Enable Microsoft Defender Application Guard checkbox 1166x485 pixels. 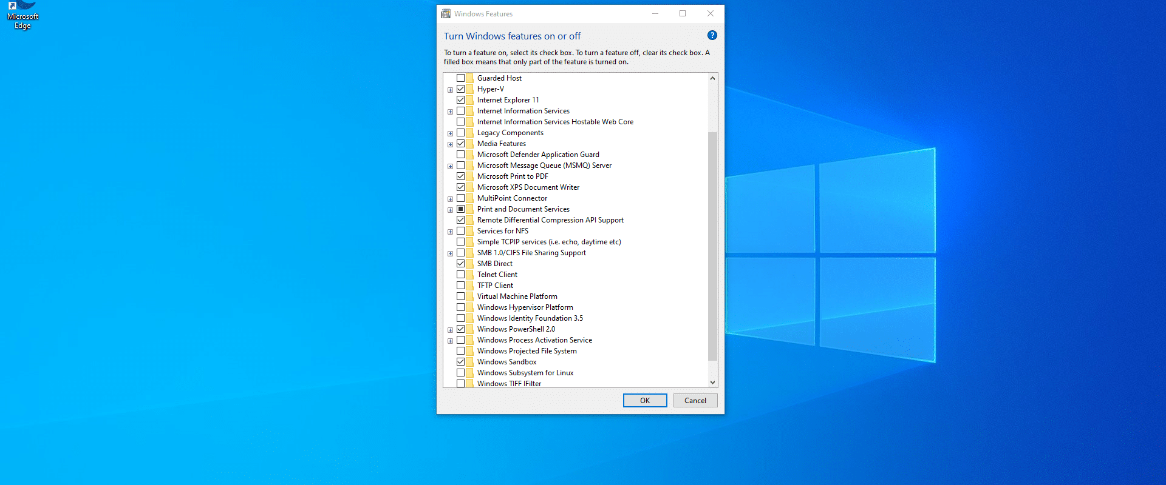[x=461, y=155]
